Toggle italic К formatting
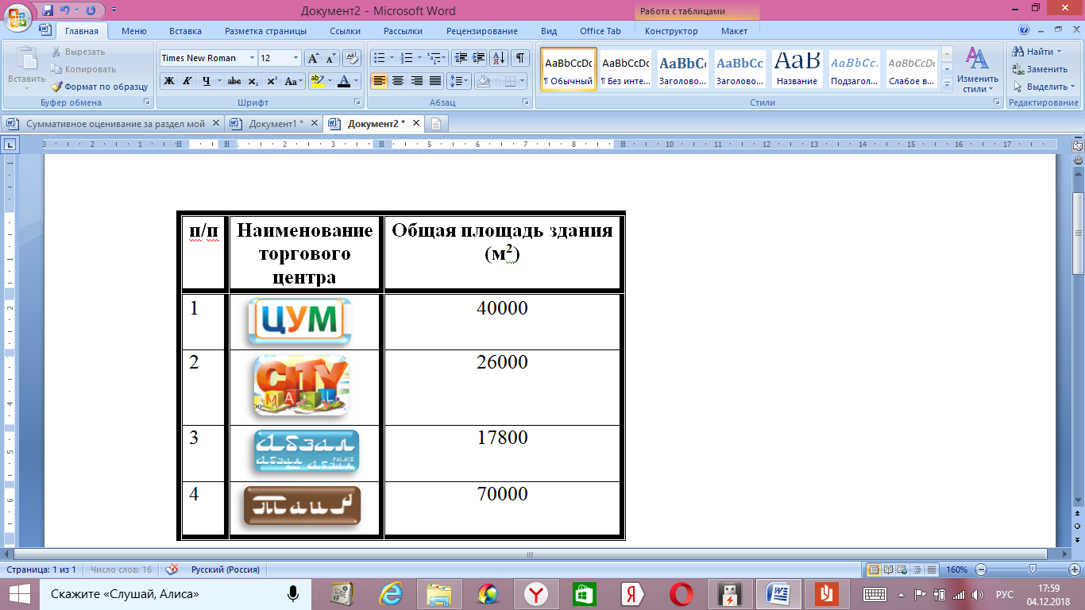 pyautogui.click(x=187, y=81)
